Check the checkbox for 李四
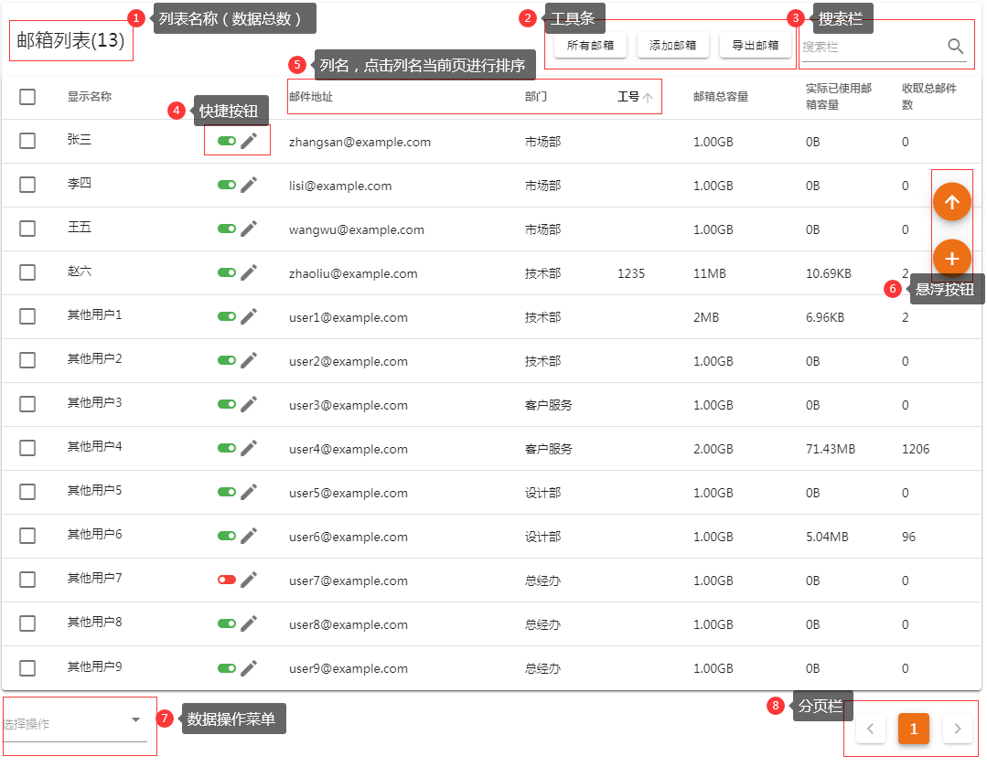987x767 pixels. (x=27, y=185)
